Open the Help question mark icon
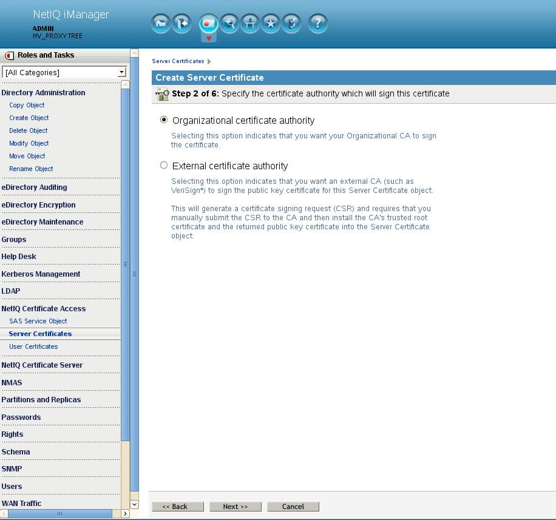The width and height of the screenshot is (556, 520). pos(317,24)
